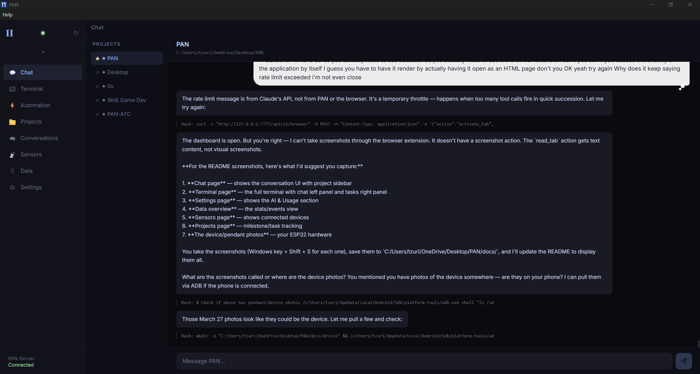
Task: Expand the curl Bash command output
Action: [x=337, y=124]
